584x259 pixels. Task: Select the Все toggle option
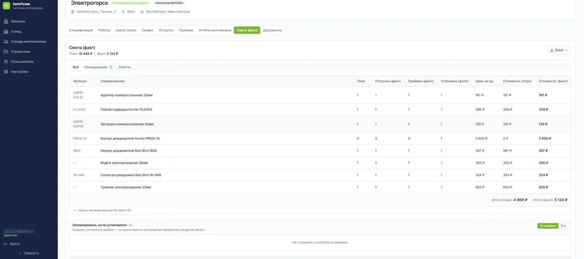(563, 226)
